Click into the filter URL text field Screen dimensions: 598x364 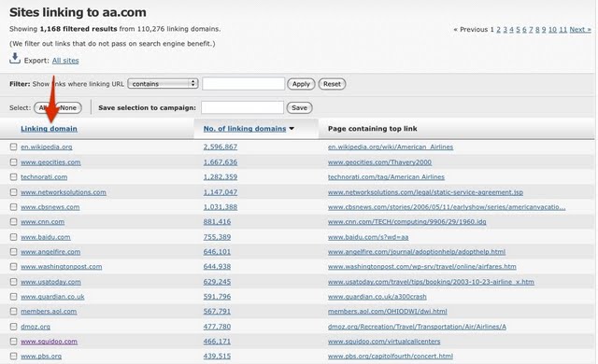point(243,84)
